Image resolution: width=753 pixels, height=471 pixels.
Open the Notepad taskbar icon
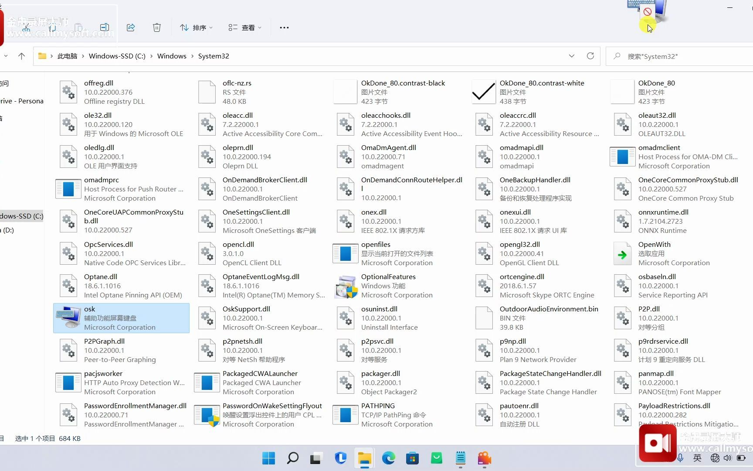click(461, 458)
